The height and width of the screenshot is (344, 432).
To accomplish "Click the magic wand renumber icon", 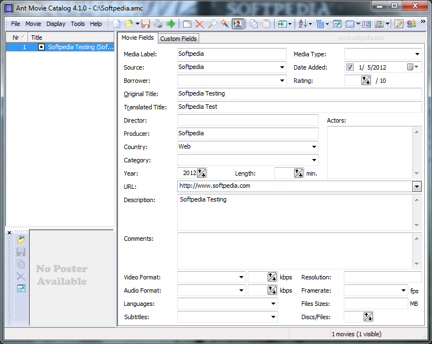I will (x=225, y=24).
